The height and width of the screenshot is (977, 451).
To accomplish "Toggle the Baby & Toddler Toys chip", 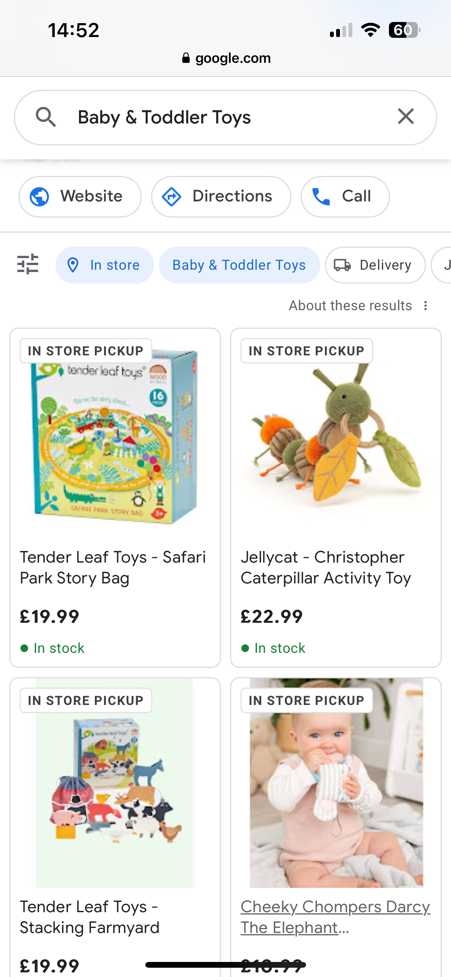I will tap(239, 265).
